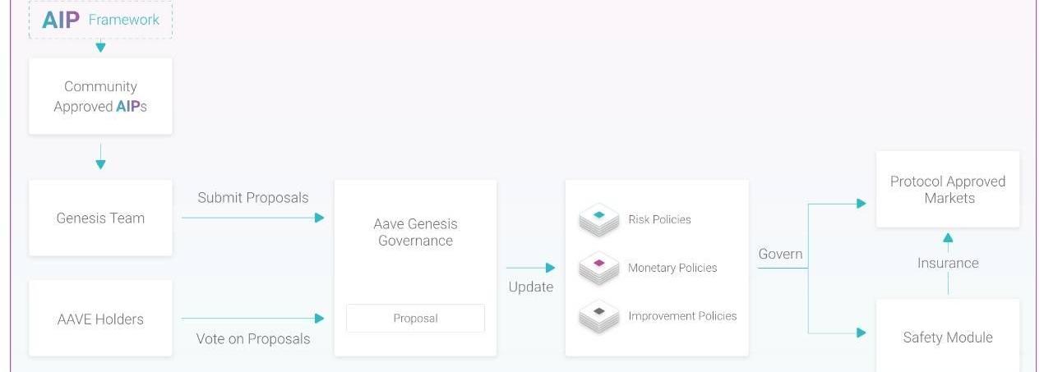Select the AIP Framework dashed box

[100, 20]
